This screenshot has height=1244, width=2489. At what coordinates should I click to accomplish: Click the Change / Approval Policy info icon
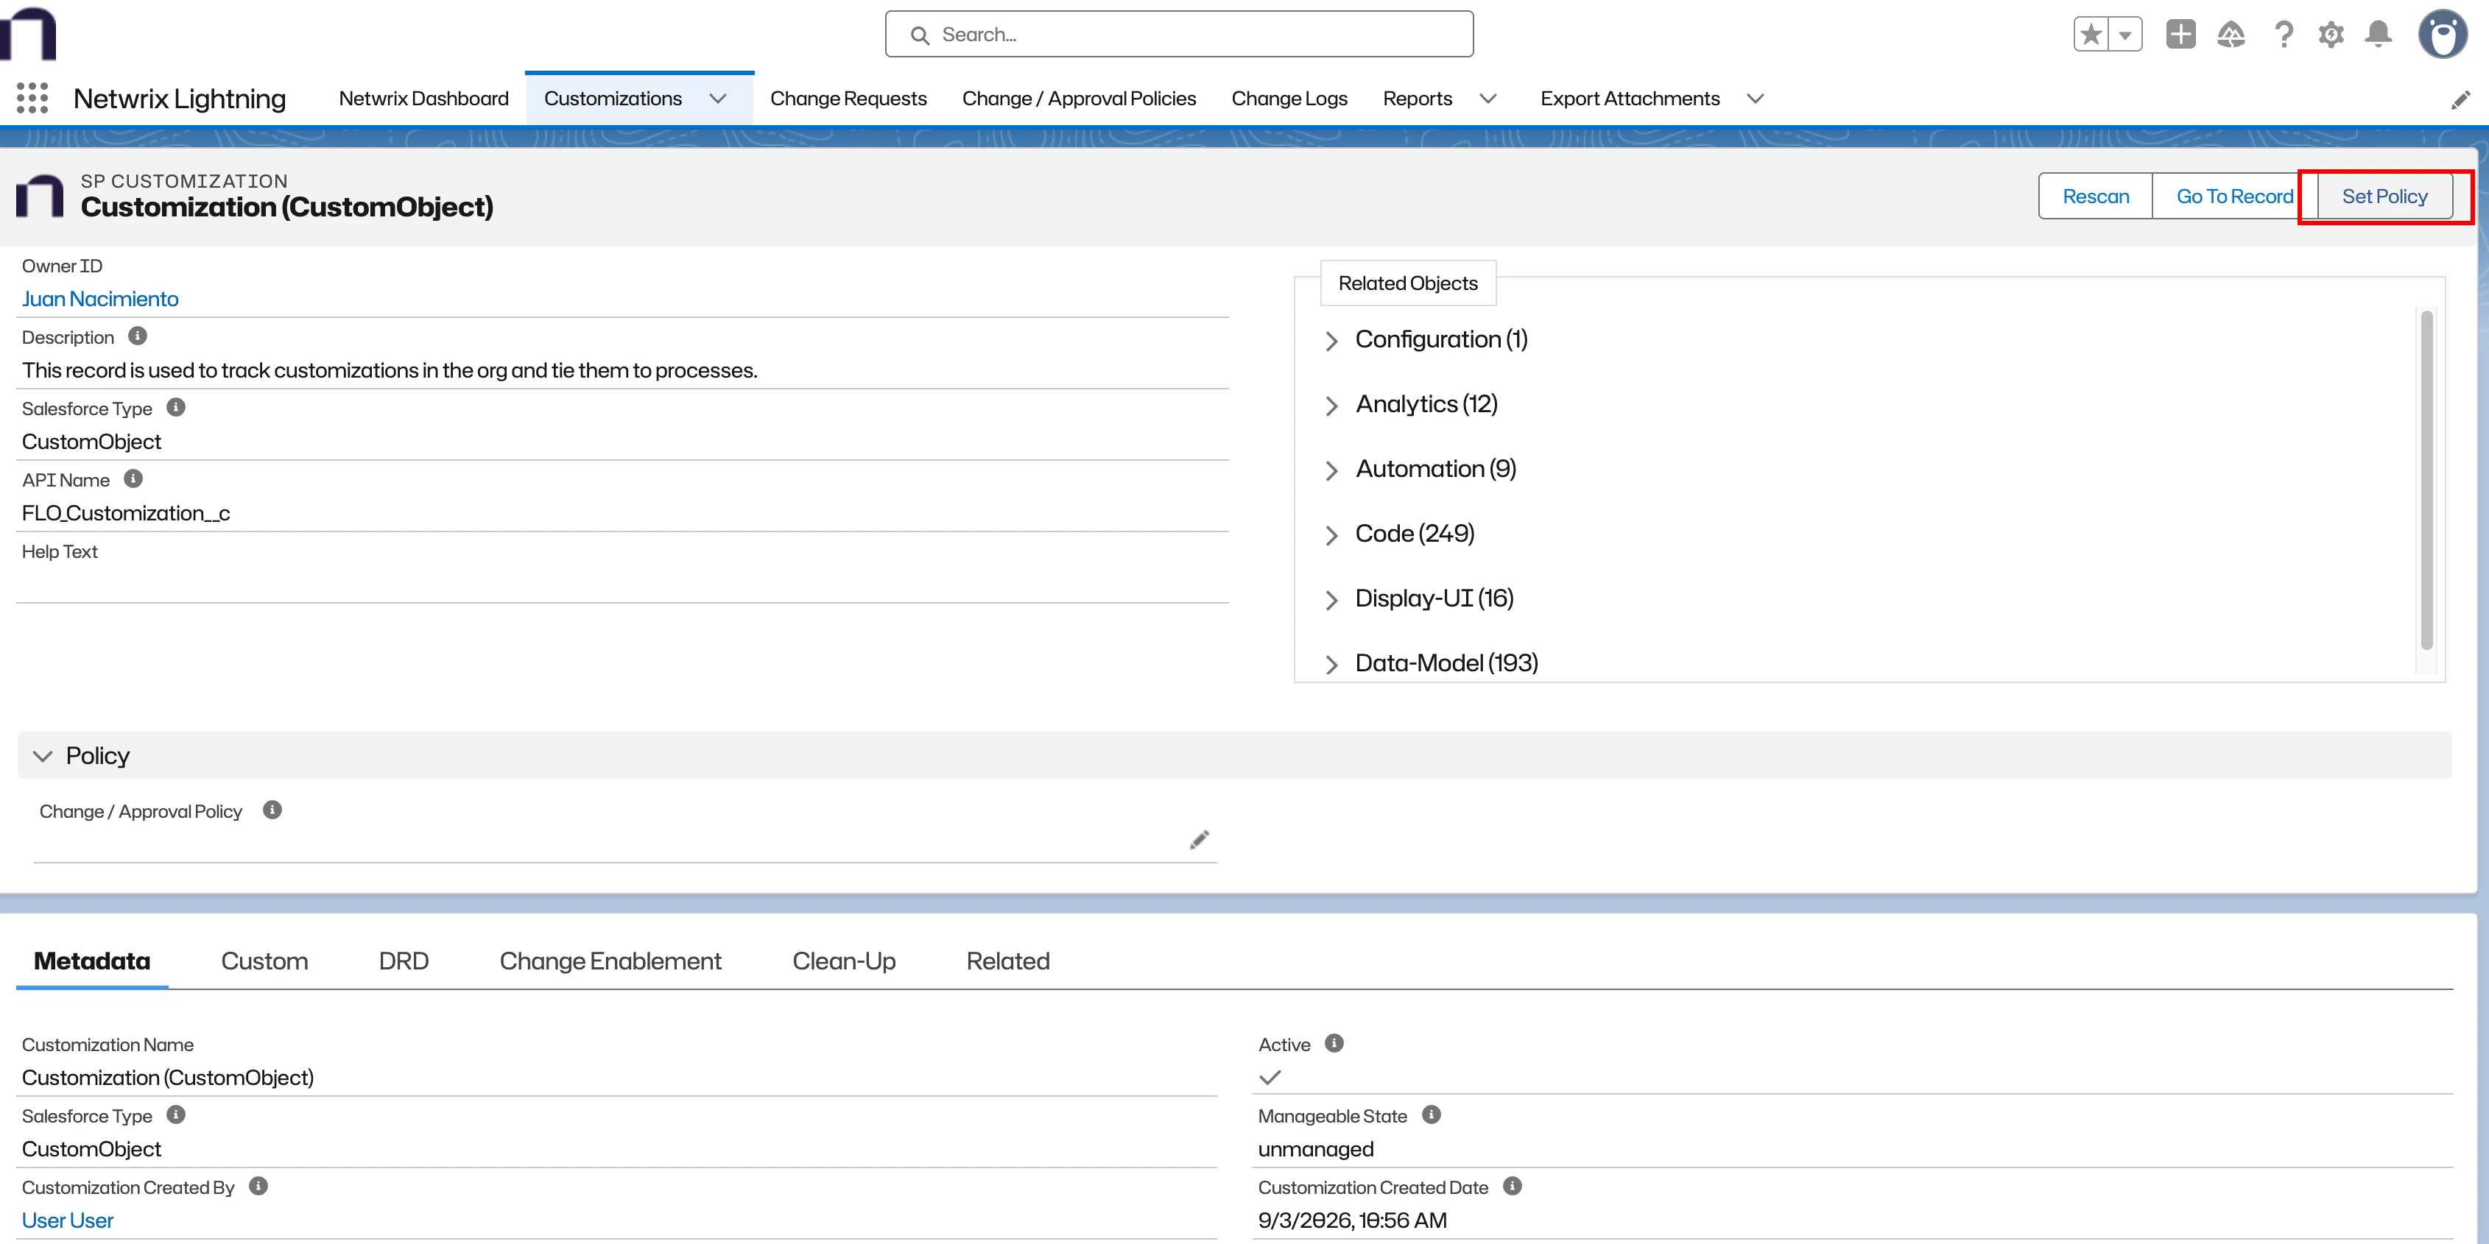pos(272,810)
